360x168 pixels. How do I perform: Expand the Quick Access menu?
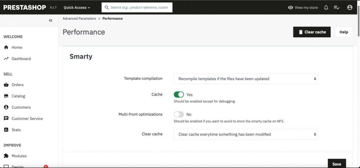77,8
